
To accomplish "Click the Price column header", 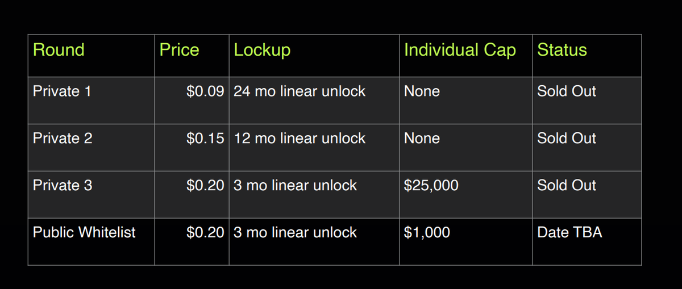I will [179, 50].
